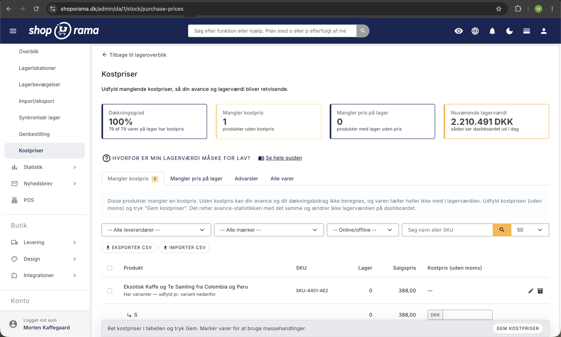
Task: Click the logged-in user avatar icon in sidebar
Action: point(13,324)
